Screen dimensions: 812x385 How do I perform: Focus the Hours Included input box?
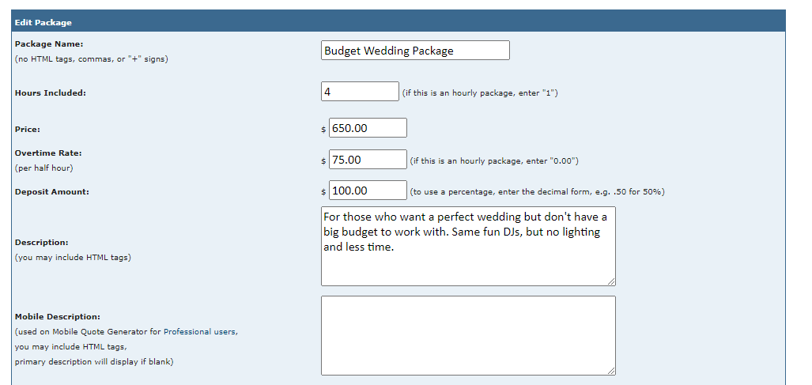tap(360, 92)
